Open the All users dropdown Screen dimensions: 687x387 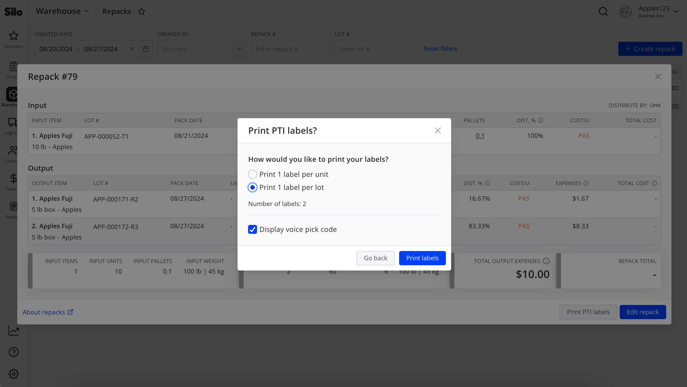point(202,49)
